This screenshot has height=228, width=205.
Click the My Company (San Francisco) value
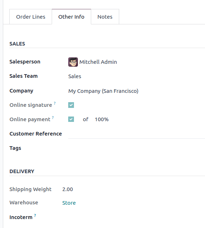tap(103, 91)
